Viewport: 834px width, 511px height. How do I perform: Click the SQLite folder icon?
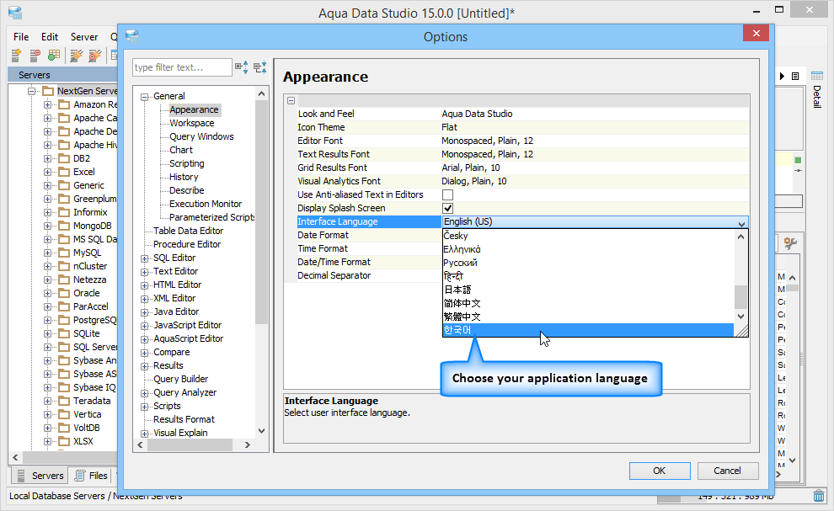click(x=64, y=333)
